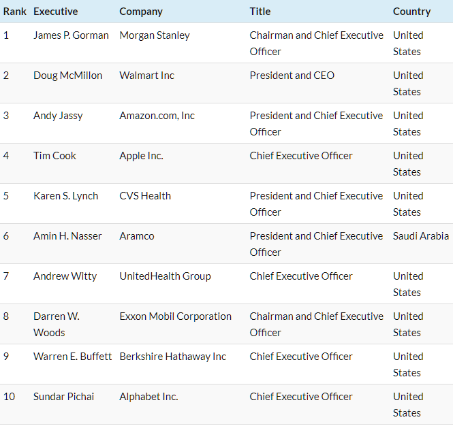Image resolution: width=453 pixels, height=426 pixels.
Task: Click Andrew Witty's Chief Executive Officer title
Action: click(x=301, y=276)
